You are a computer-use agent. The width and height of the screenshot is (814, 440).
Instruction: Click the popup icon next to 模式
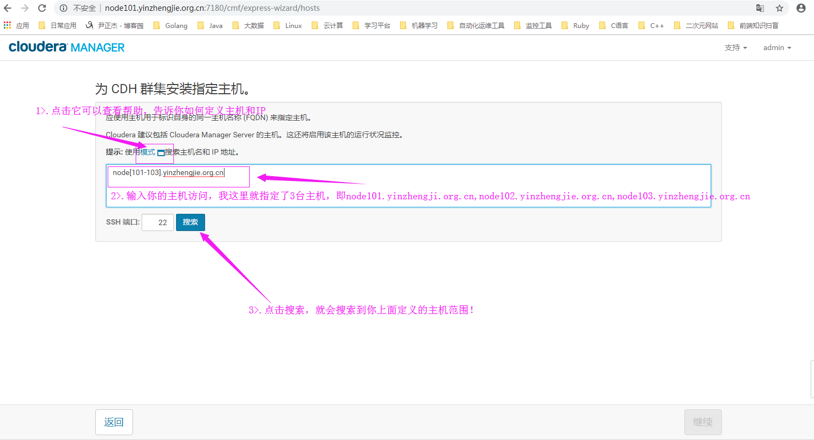coord(160,153)
